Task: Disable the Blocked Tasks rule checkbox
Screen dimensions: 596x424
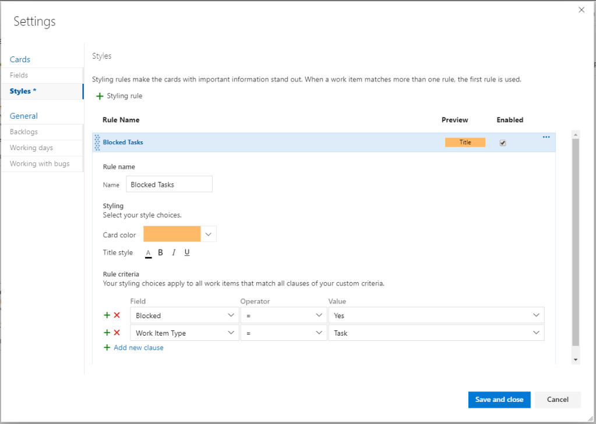Action: [503, 142]
